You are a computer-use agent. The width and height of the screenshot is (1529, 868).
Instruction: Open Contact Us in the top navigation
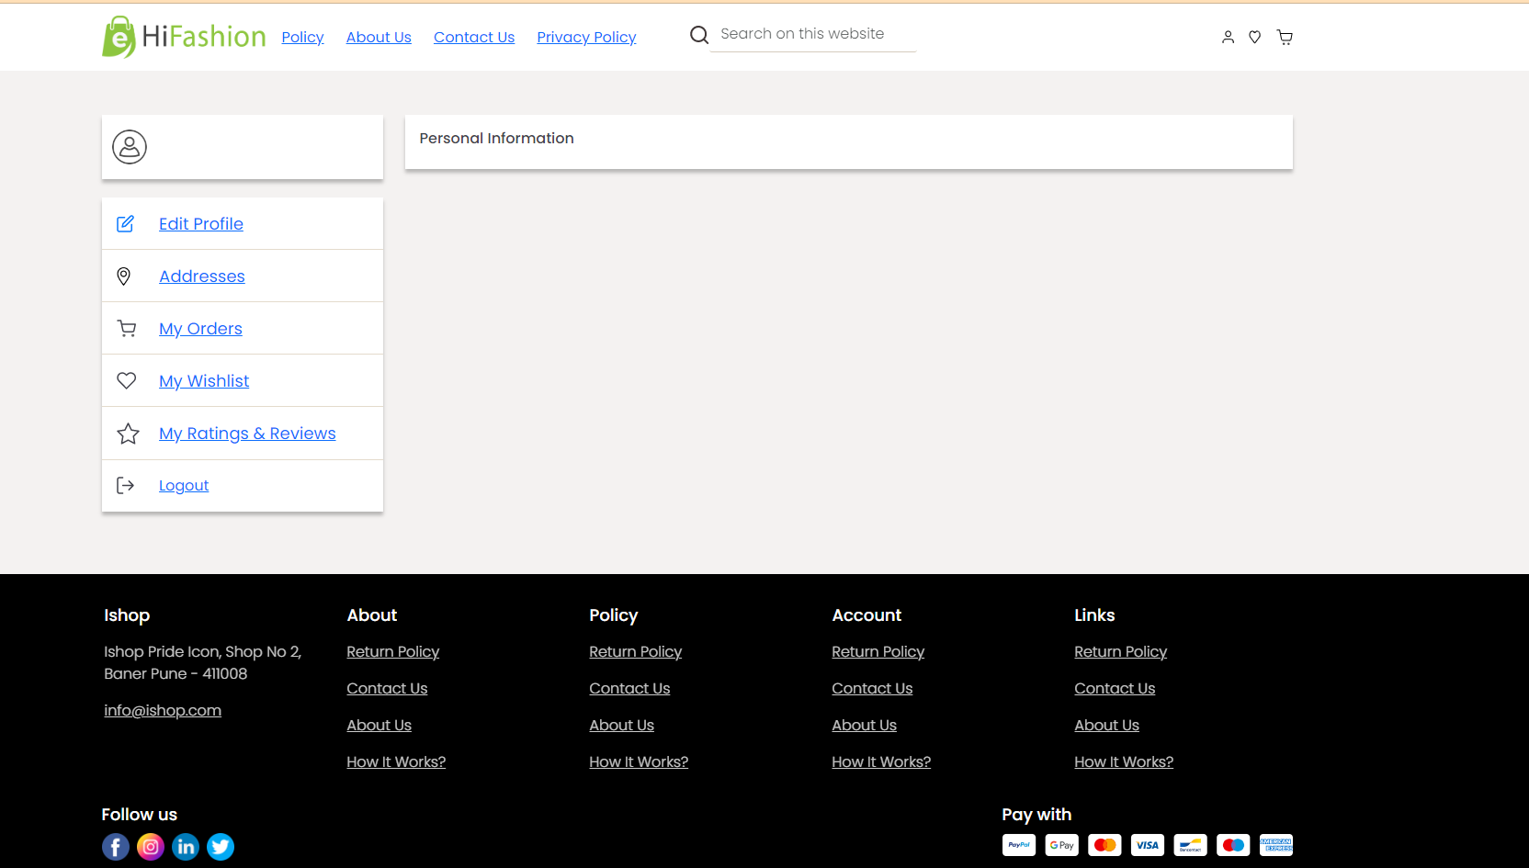click(x=474, y=37)
